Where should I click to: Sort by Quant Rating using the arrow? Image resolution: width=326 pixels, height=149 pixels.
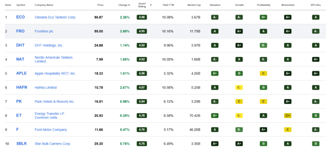151,5
